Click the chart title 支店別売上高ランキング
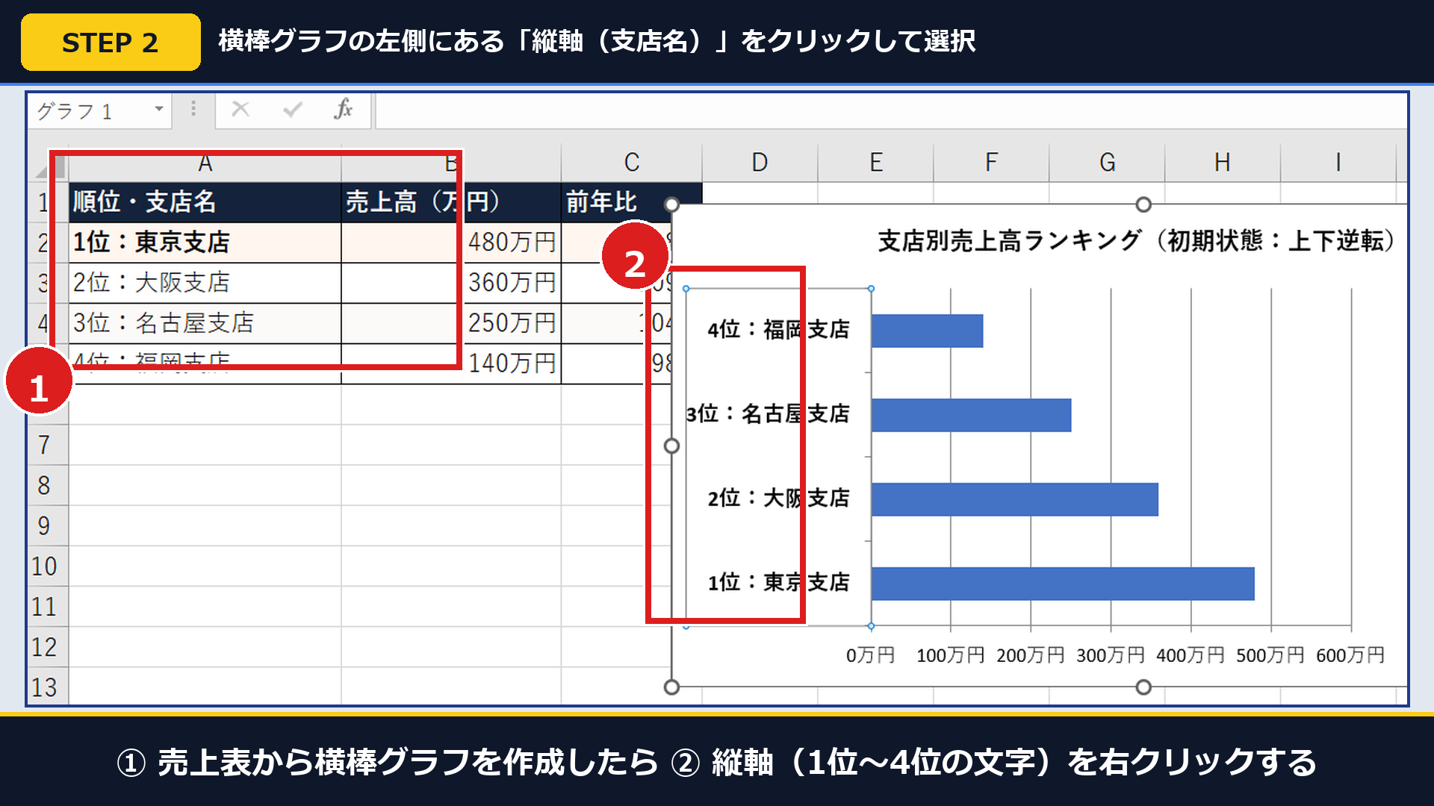The width and height of the screenshot is (1434, 806). point(1136,241)
